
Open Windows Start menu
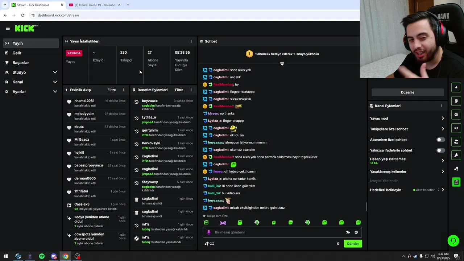pyautogui.click(x=5, y=256)
